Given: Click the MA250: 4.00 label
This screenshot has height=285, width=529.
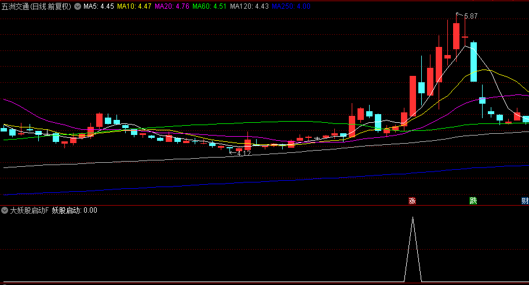Looking at the screenshot, I should 291,6.
